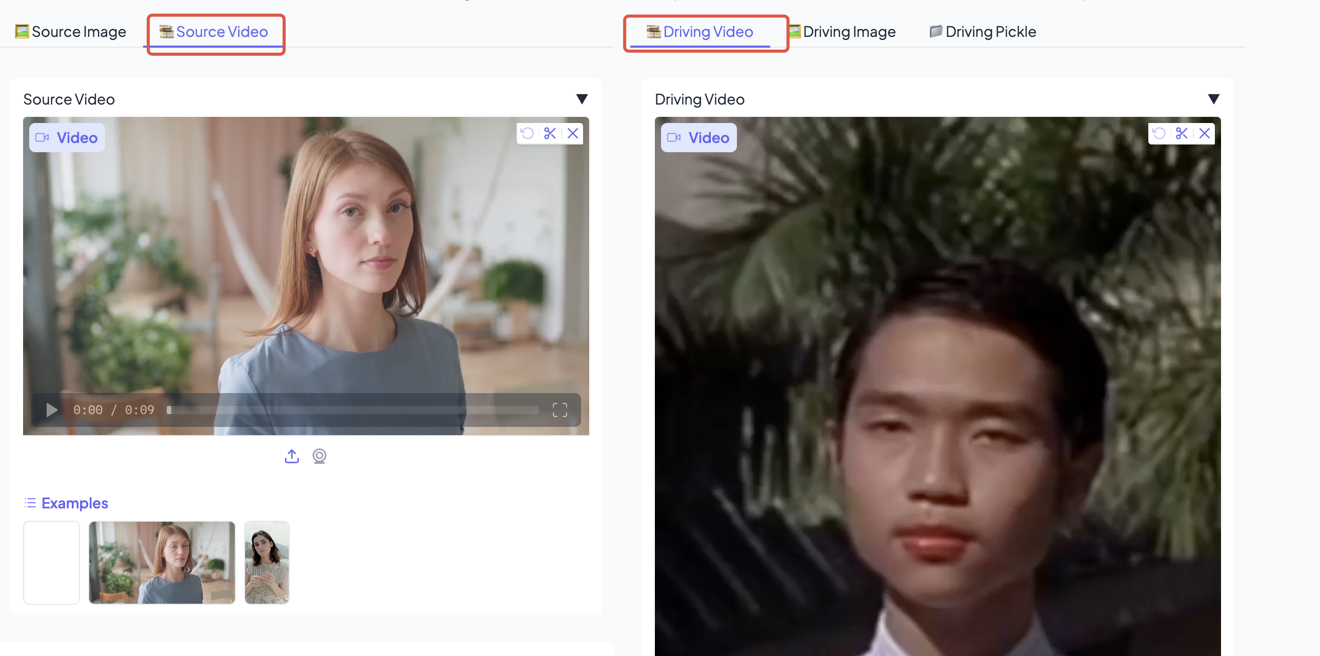Click the scissors trim icon on Source Video
Viewport: 1320px width, 656px height.
[550, 134]
